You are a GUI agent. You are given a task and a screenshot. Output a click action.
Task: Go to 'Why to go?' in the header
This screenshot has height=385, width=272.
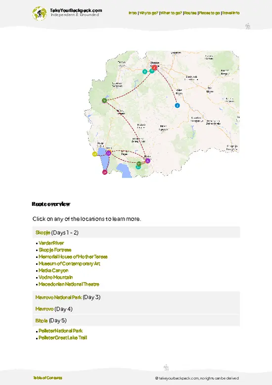[148, 13]
